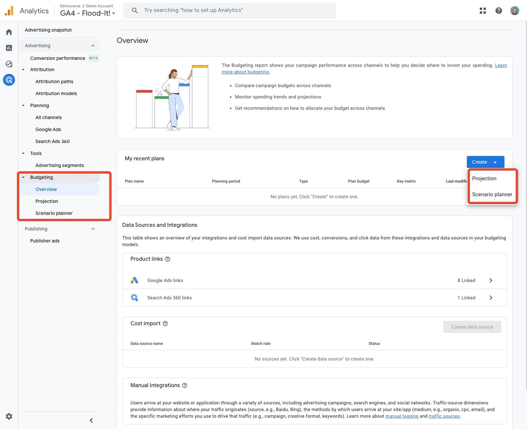The image size is (527, 429).
Task: Collapse the Advertising section chevron
Action: [93, 46]
